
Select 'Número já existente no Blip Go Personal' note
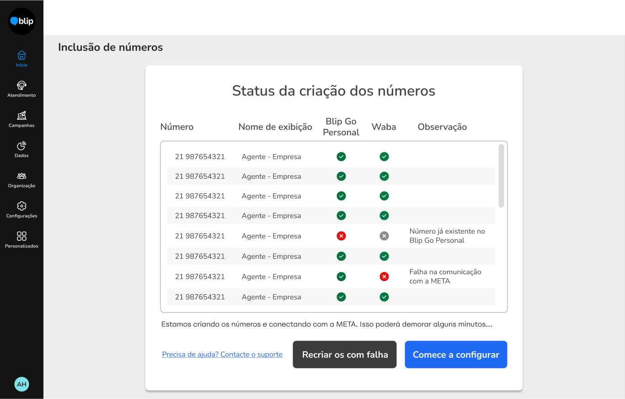[447, 236]
